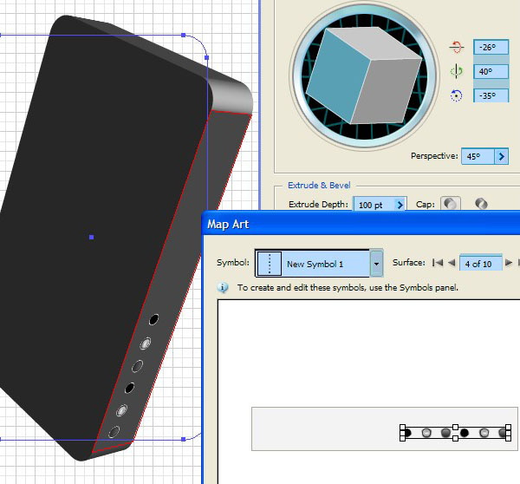Go to the previous surface
520x484 pixels.
click(452, 263)
